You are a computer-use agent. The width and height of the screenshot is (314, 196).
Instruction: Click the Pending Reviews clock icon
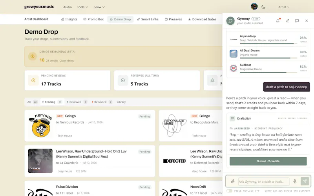(x=33, y=80)
